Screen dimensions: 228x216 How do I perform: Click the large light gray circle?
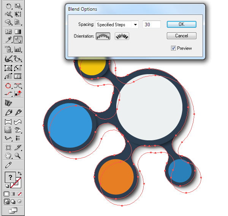point(149,107)
